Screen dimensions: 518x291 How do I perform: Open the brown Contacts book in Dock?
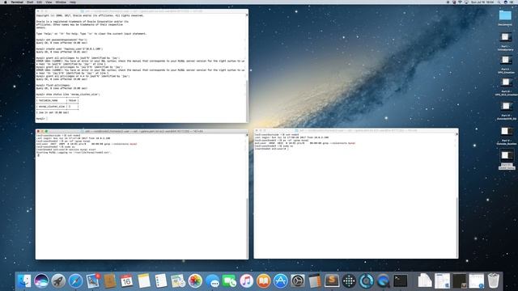[x=110, y=281]
